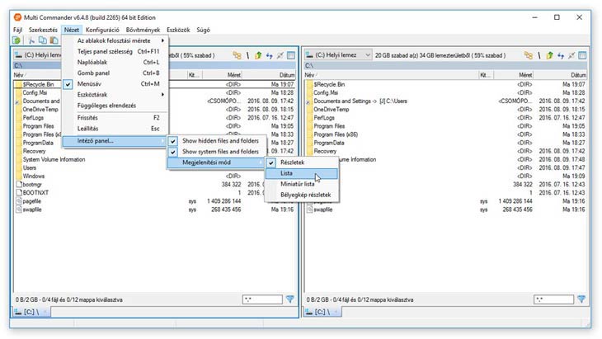Click the Cut scissors toolbar icon

tap(31, 40)
